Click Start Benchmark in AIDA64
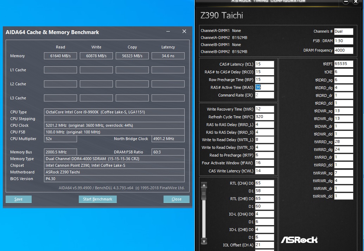The width and height of the screenshot is (364, 251). pyautogui.click(x=97, y=199)
